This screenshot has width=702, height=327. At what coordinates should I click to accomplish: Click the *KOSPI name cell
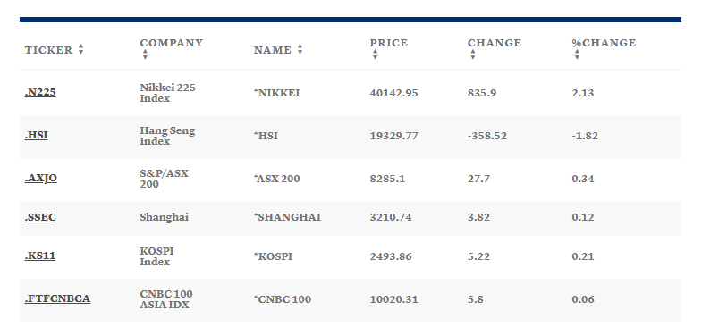pyautogui.click(x=273, y=256)
